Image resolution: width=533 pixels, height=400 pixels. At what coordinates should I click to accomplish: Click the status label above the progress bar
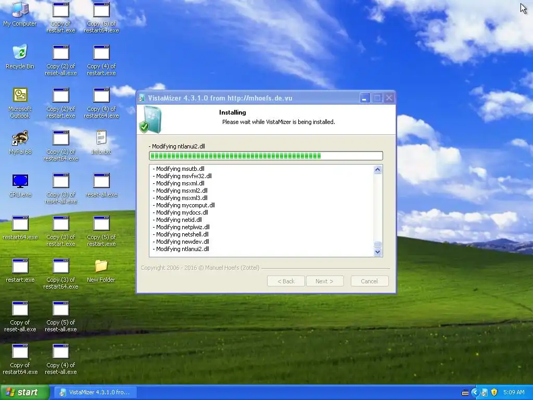pyautogui.click(x=177, y=146)
